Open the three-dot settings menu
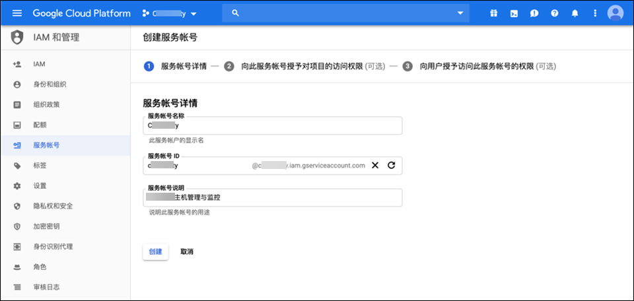Viewport: 634px width, 301px height. pyautogui.click(x=595, y=13)
